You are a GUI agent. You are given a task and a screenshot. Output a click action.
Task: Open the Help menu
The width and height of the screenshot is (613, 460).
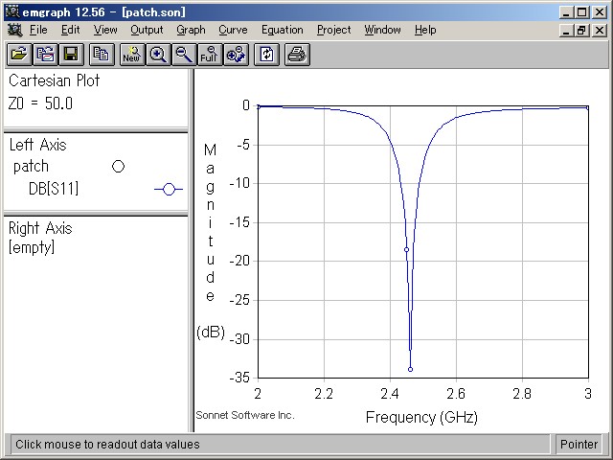pyautogui.click(x=425, y=30)
